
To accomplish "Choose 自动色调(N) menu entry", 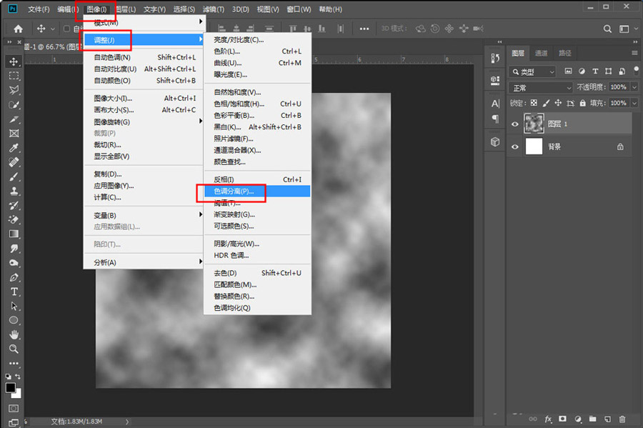I will pos(143,57).
